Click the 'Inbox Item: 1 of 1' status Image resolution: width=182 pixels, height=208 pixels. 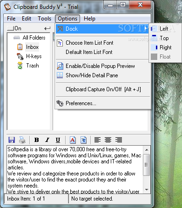[26, 199]
